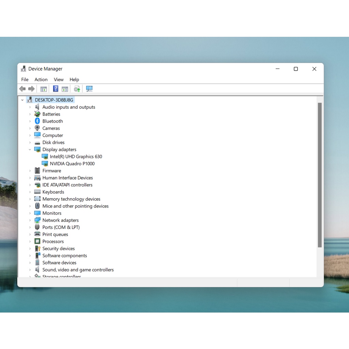Open the View menu
Screen dimensions: 349x349
(x=59, y=79)
